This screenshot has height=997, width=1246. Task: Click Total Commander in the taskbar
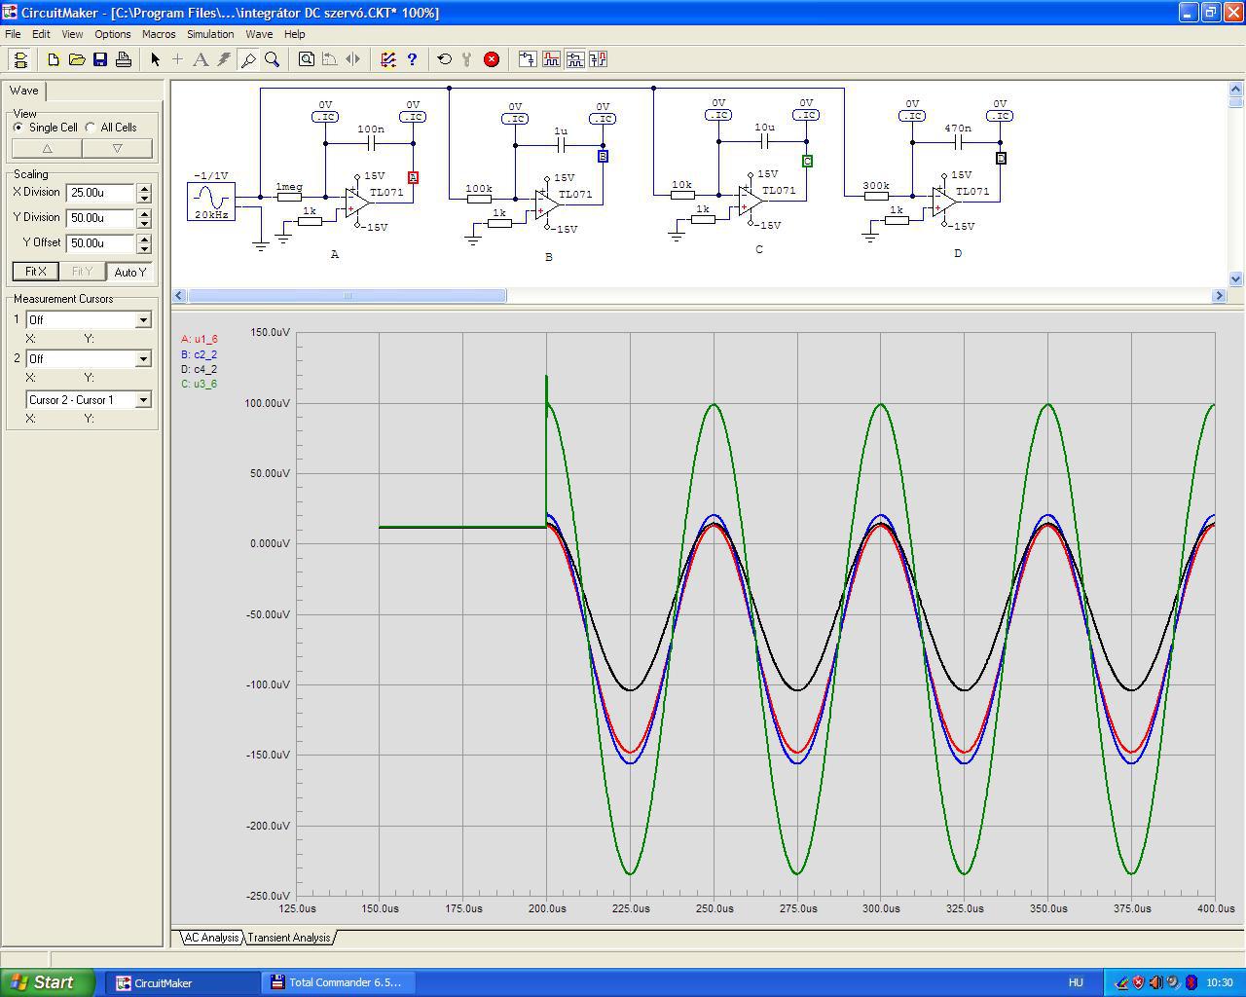[336, 982]
